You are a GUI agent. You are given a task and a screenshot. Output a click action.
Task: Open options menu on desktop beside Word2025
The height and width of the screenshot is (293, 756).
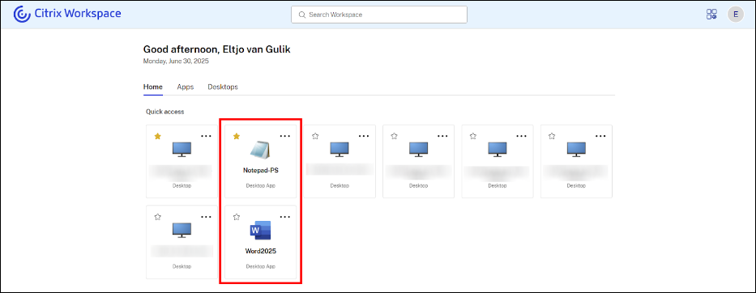(x=206, y=217)
